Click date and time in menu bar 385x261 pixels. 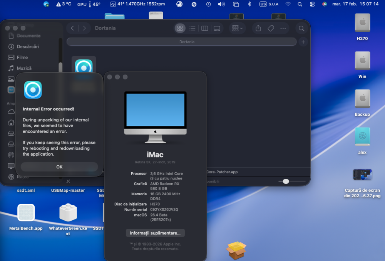tap(355, 4)
